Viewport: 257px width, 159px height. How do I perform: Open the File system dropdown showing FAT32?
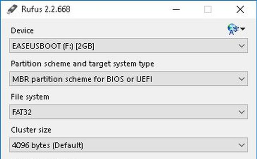point(128,112)
